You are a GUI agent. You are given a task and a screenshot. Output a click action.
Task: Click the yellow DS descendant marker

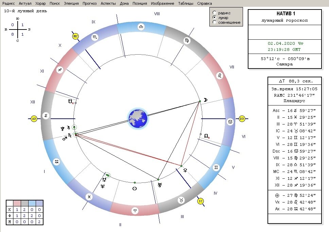(x=242, y=119)
